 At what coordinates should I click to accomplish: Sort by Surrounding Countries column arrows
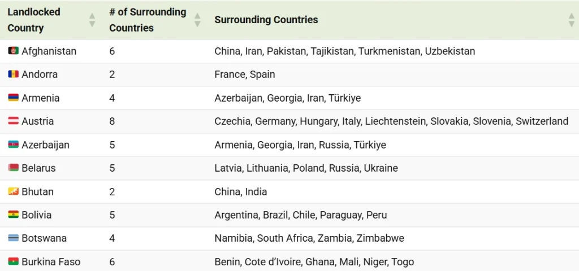pyautogui.click(x=571, y=20)
